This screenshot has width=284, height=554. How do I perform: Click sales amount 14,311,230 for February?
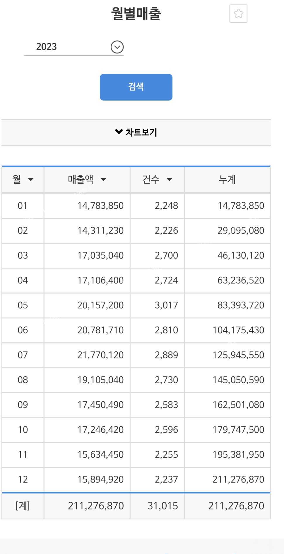tap(100, 230)
